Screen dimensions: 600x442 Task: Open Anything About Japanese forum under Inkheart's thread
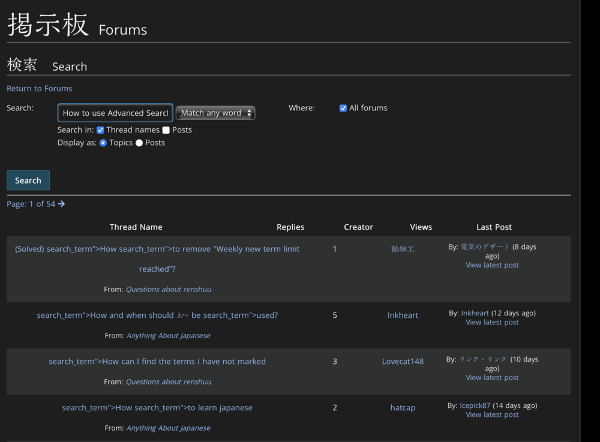[169, 336]
